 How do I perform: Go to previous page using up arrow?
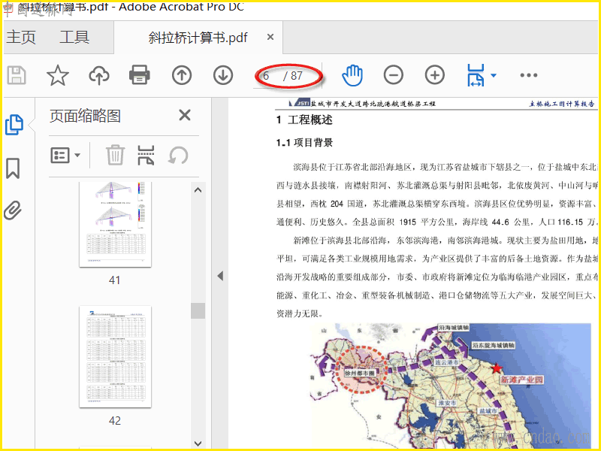(x=182, y=75)
